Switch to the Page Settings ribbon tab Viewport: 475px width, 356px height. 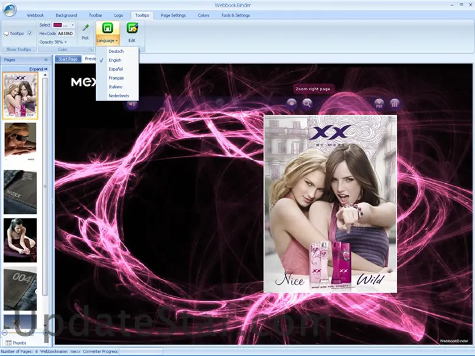coord(174,15)
